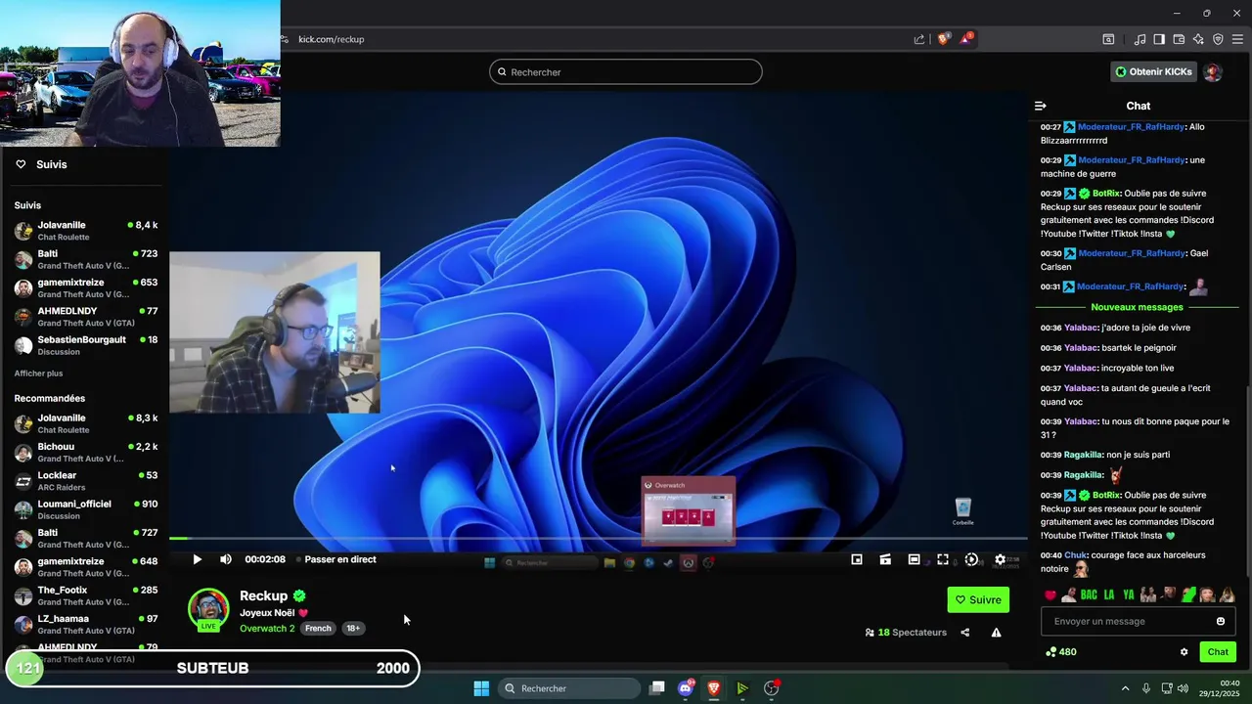1252x704 pixels.
Task: Insert the red heart emote
Action: (1051, 594)
